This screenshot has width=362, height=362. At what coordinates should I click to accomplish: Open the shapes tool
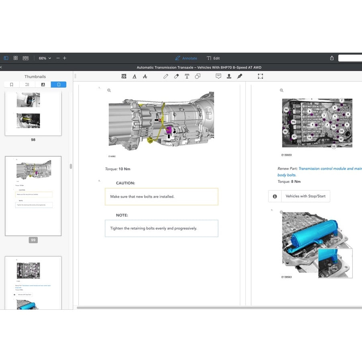(x=198, y=76)
